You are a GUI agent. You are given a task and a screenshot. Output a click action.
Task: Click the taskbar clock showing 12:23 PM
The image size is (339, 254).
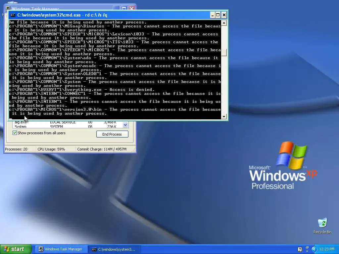pyautogui.click(x=327, y=249)
